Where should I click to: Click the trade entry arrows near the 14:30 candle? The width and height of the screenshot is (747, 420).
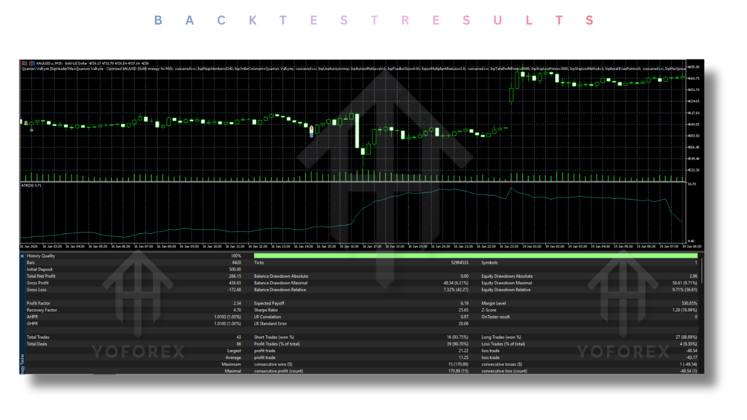click(311, 131)
